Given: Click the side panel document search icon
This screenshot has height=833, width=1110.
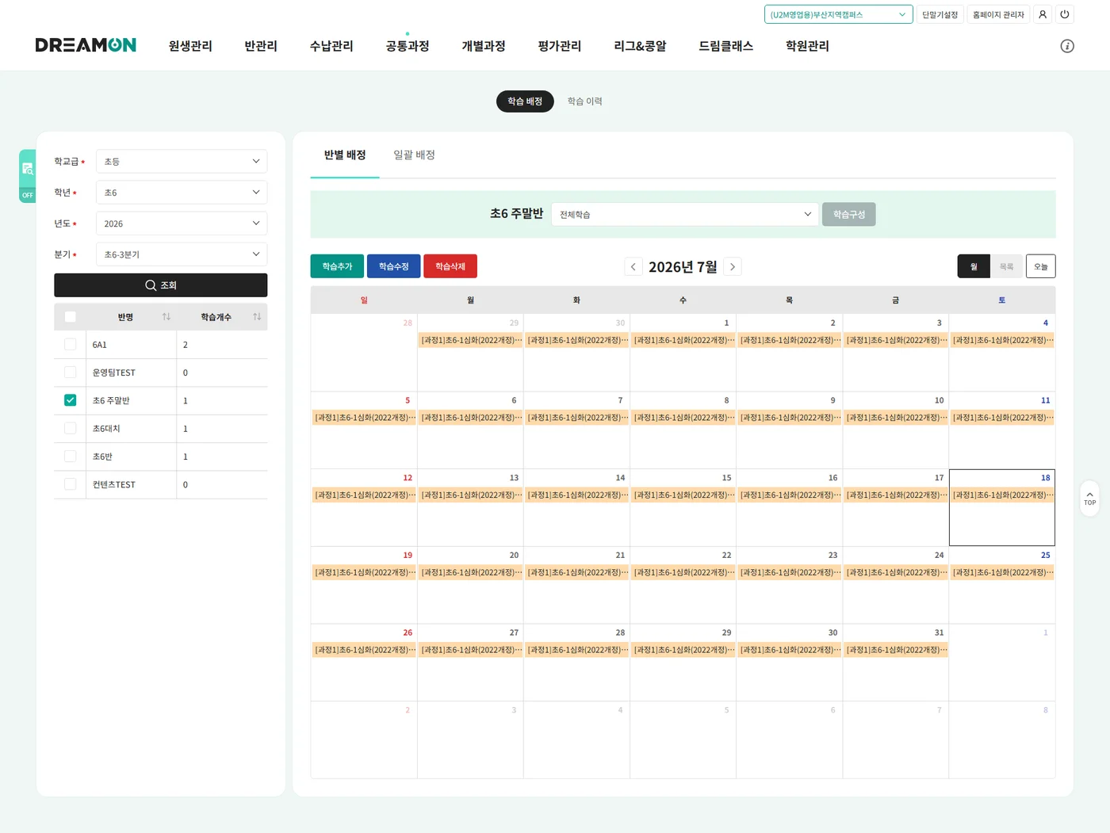Looking at the screenshot, I should 28,168.
